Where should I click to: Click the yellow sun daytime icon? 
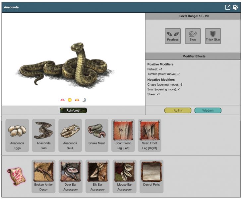[70, 100]
